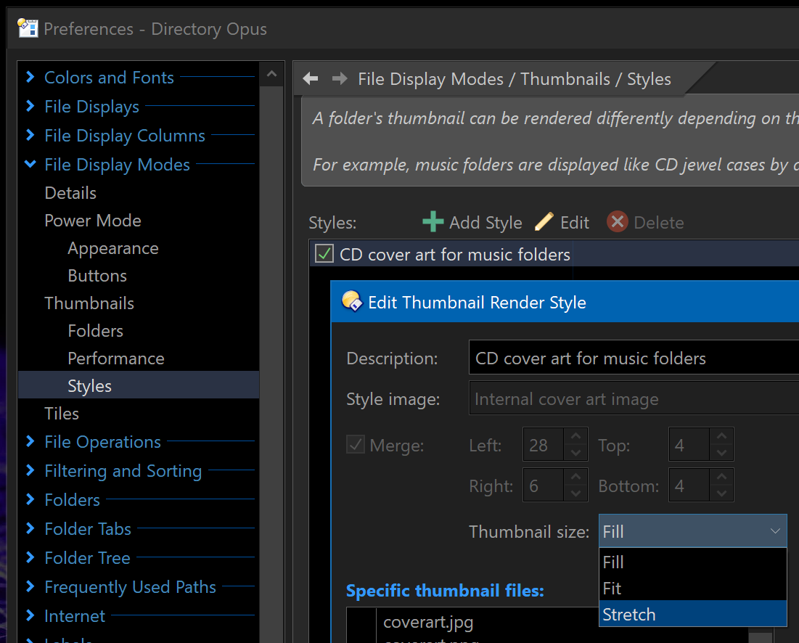Viewport: 799px width, 643px height.
Task: Click the Edit button label
Action: coord(575,223)
